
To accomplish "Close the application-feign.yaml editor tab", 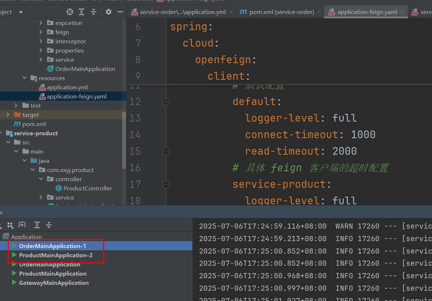I will click(402, 11).
